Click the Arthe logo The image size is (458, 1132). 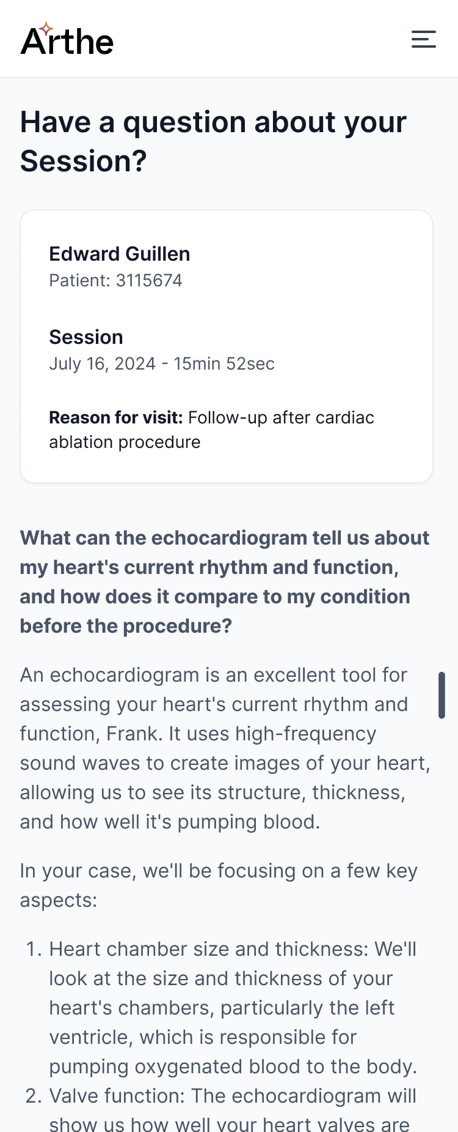[67, 39]
